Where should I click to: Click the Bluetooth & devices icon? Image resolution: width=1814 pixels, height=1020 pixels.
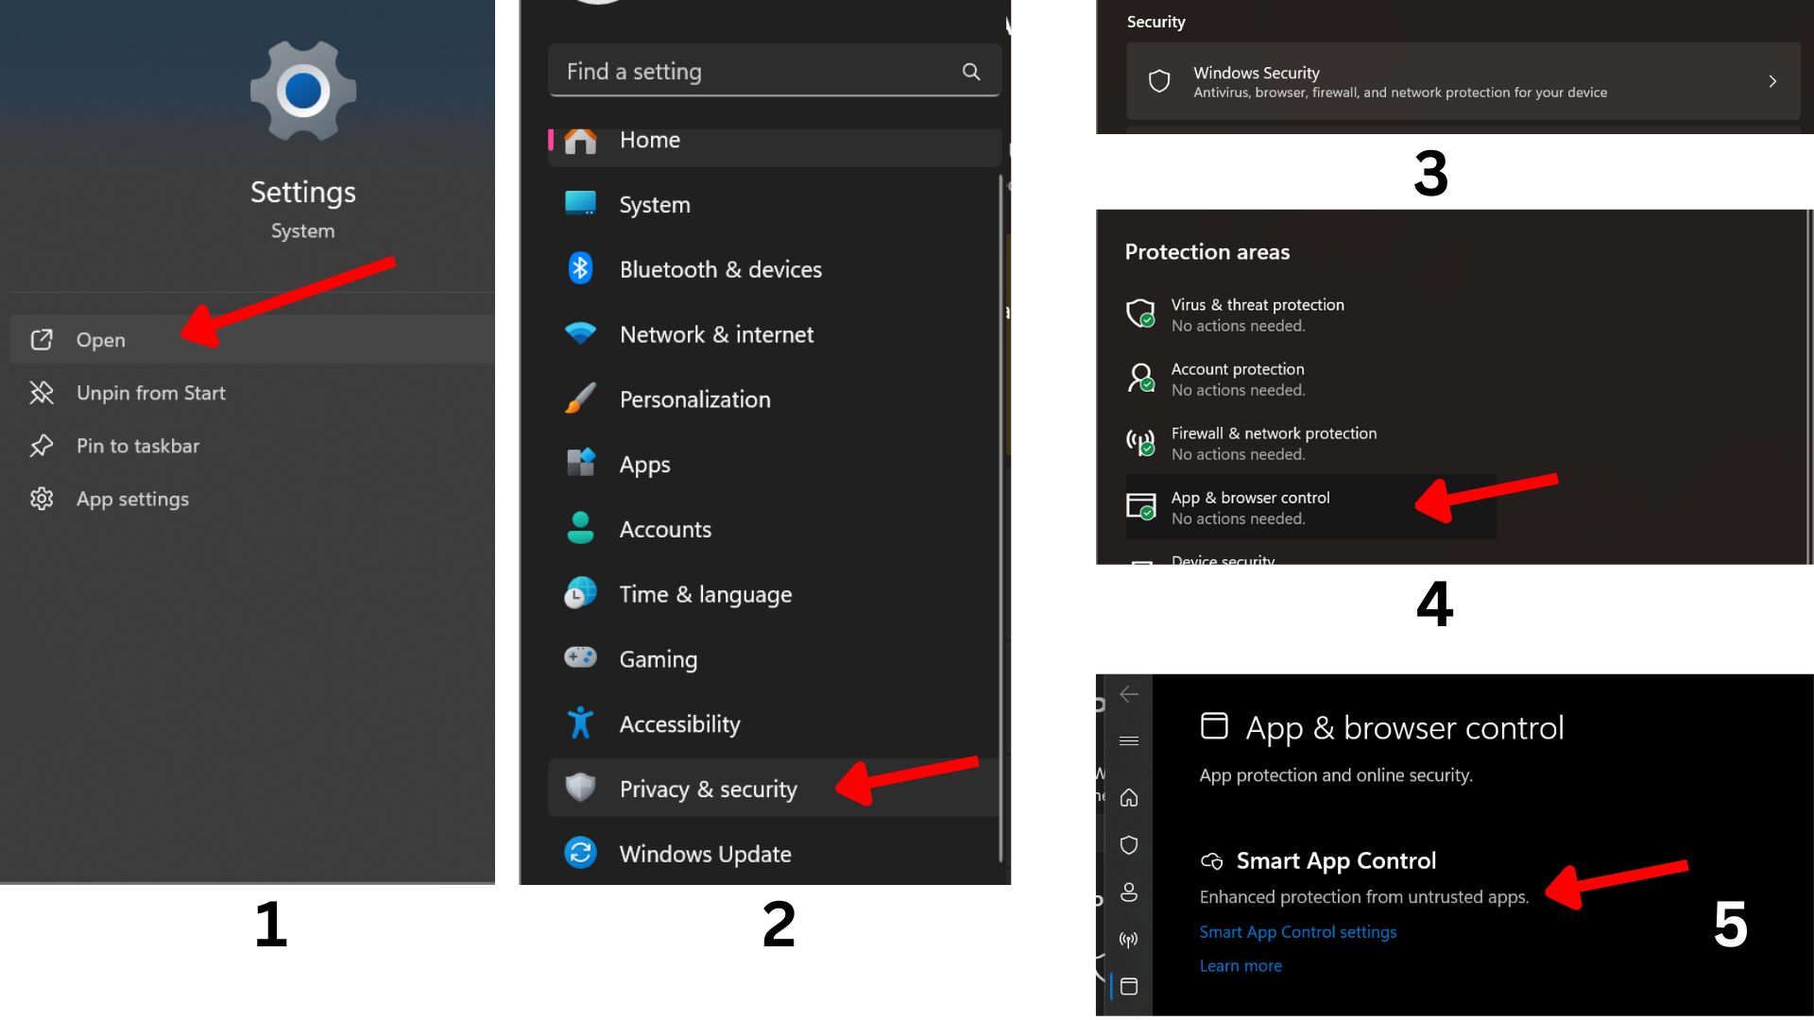(580, 269)
